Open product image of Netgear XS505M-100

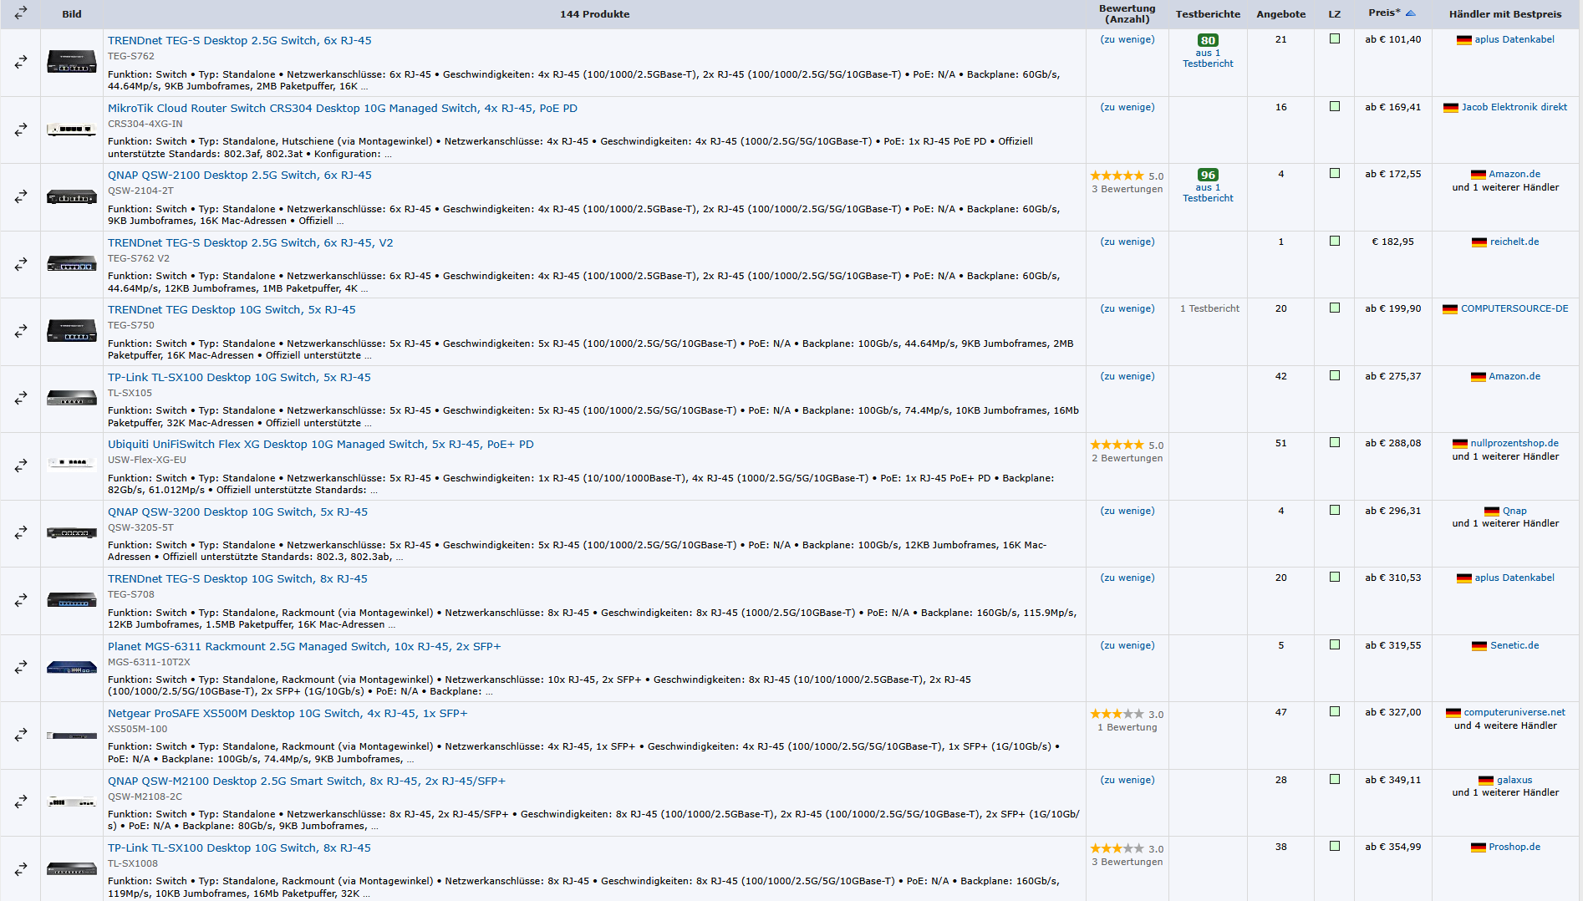[x=72, y=736]
